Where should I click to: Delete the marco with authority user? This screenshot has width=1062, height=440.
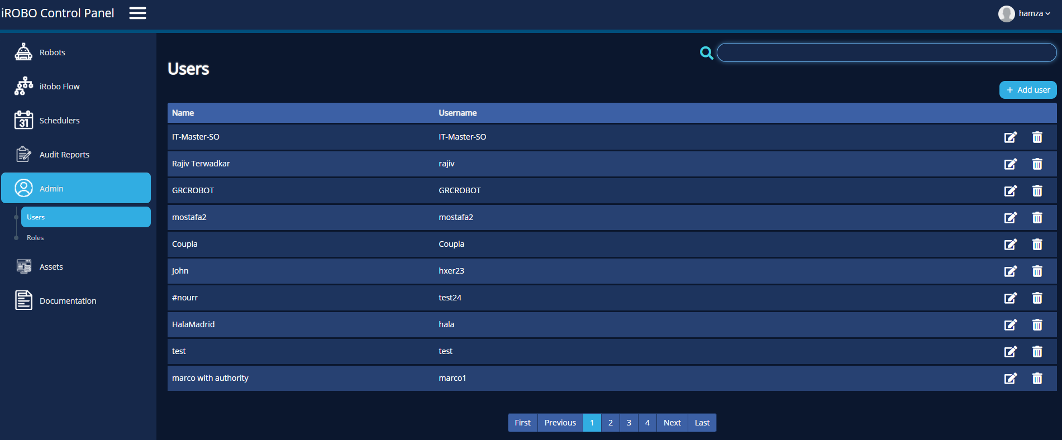click(x=1037, y=379)
